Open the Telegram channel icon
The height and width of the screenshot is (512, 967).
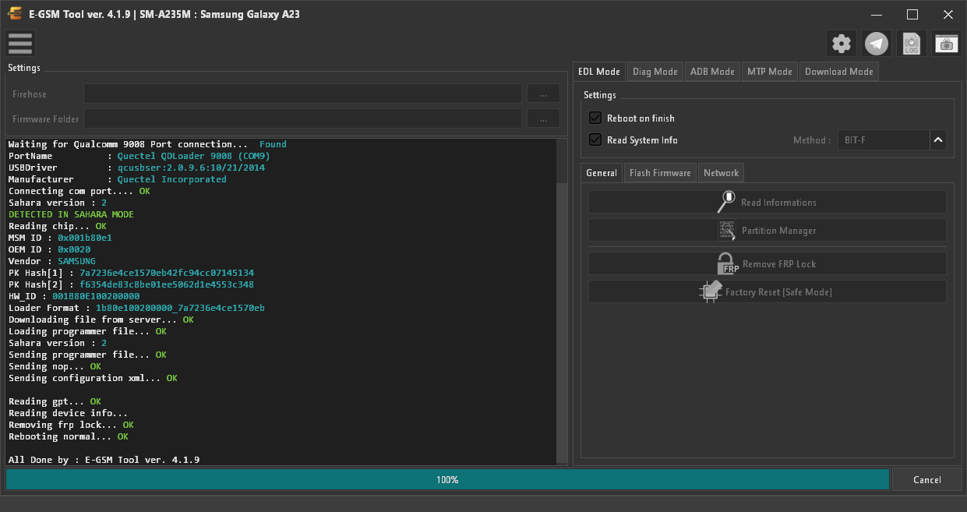pos(877,44)
